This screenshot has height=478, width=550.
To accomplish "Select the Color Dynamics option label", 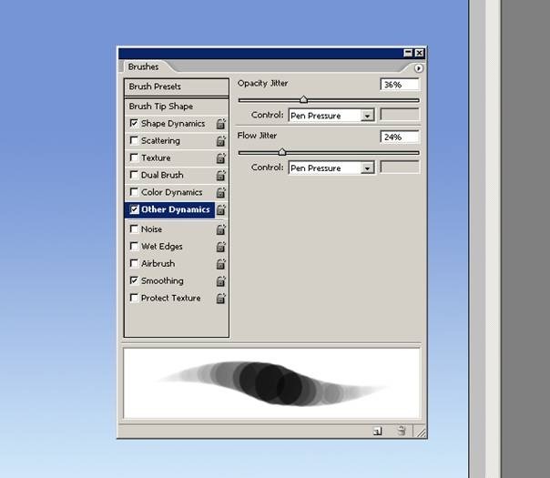I will pos(171,193).
